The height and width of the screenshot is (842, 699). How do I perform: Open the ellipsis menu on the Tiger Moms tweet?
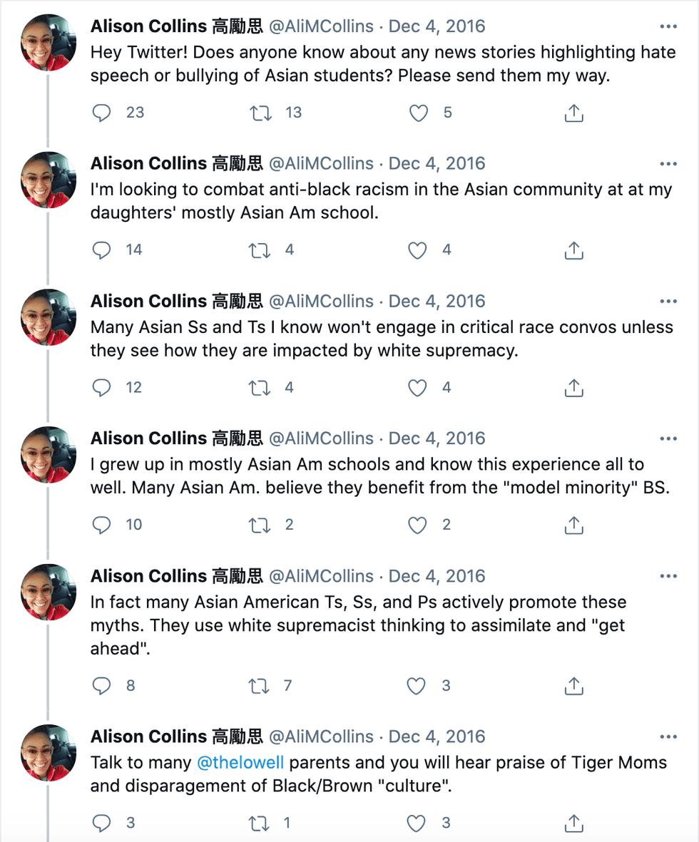(668, 736)
